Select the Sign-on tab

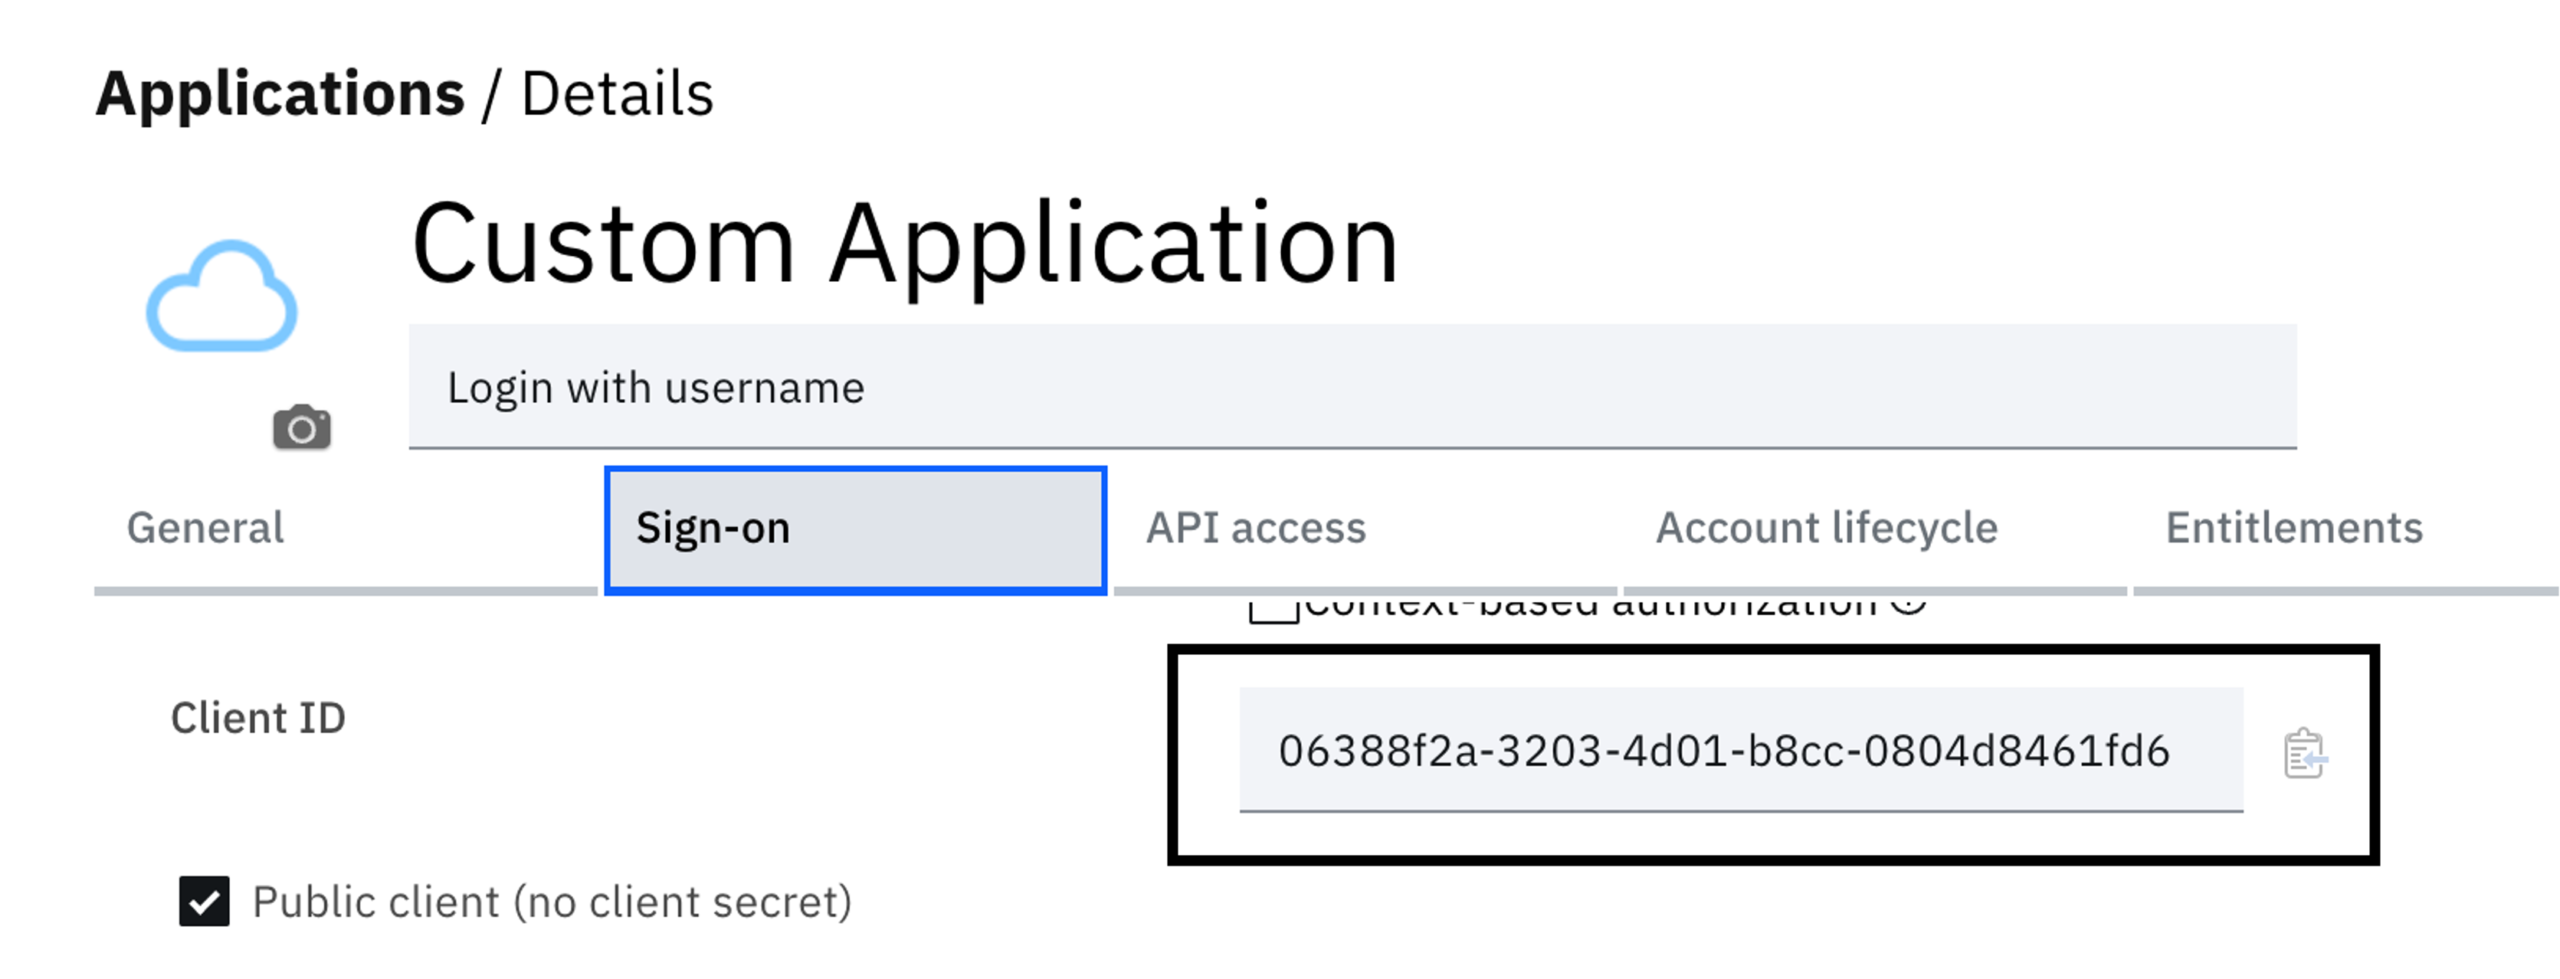click(856, 530)
